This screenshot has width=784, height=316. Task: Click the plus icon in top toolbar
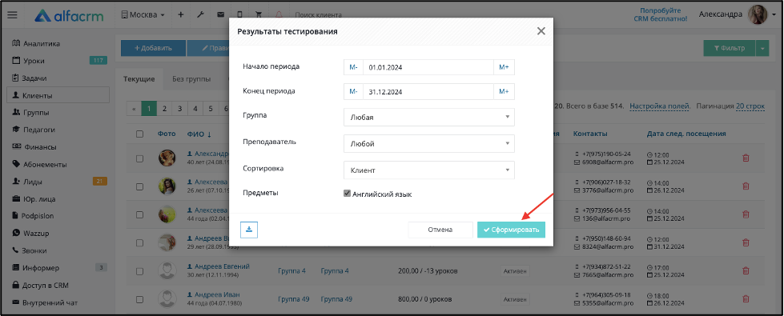tap(181, 15)
